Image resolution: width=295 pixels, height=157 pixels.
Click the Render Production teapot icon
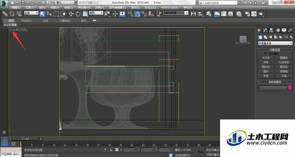pos(261,14)
